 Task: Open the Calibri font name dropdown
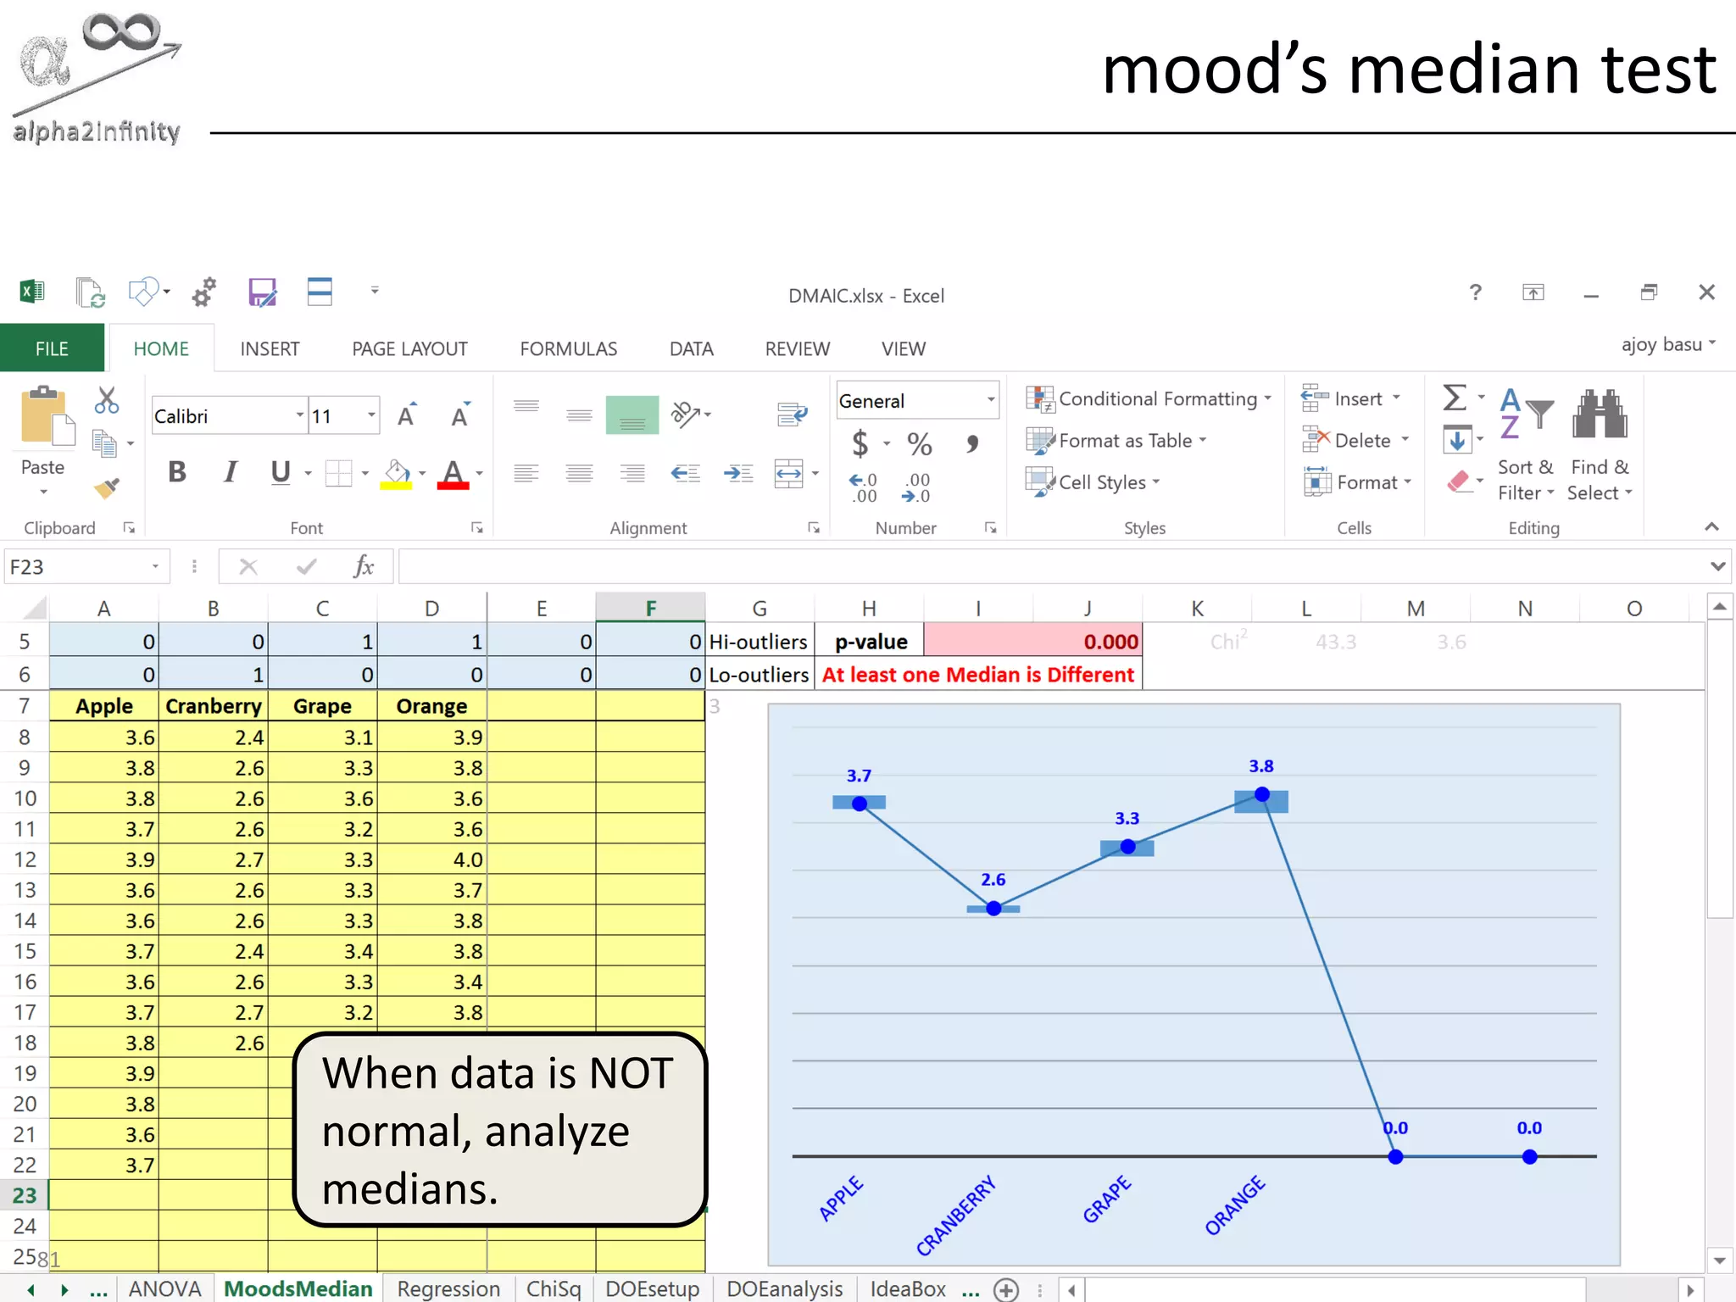(300, 415)
